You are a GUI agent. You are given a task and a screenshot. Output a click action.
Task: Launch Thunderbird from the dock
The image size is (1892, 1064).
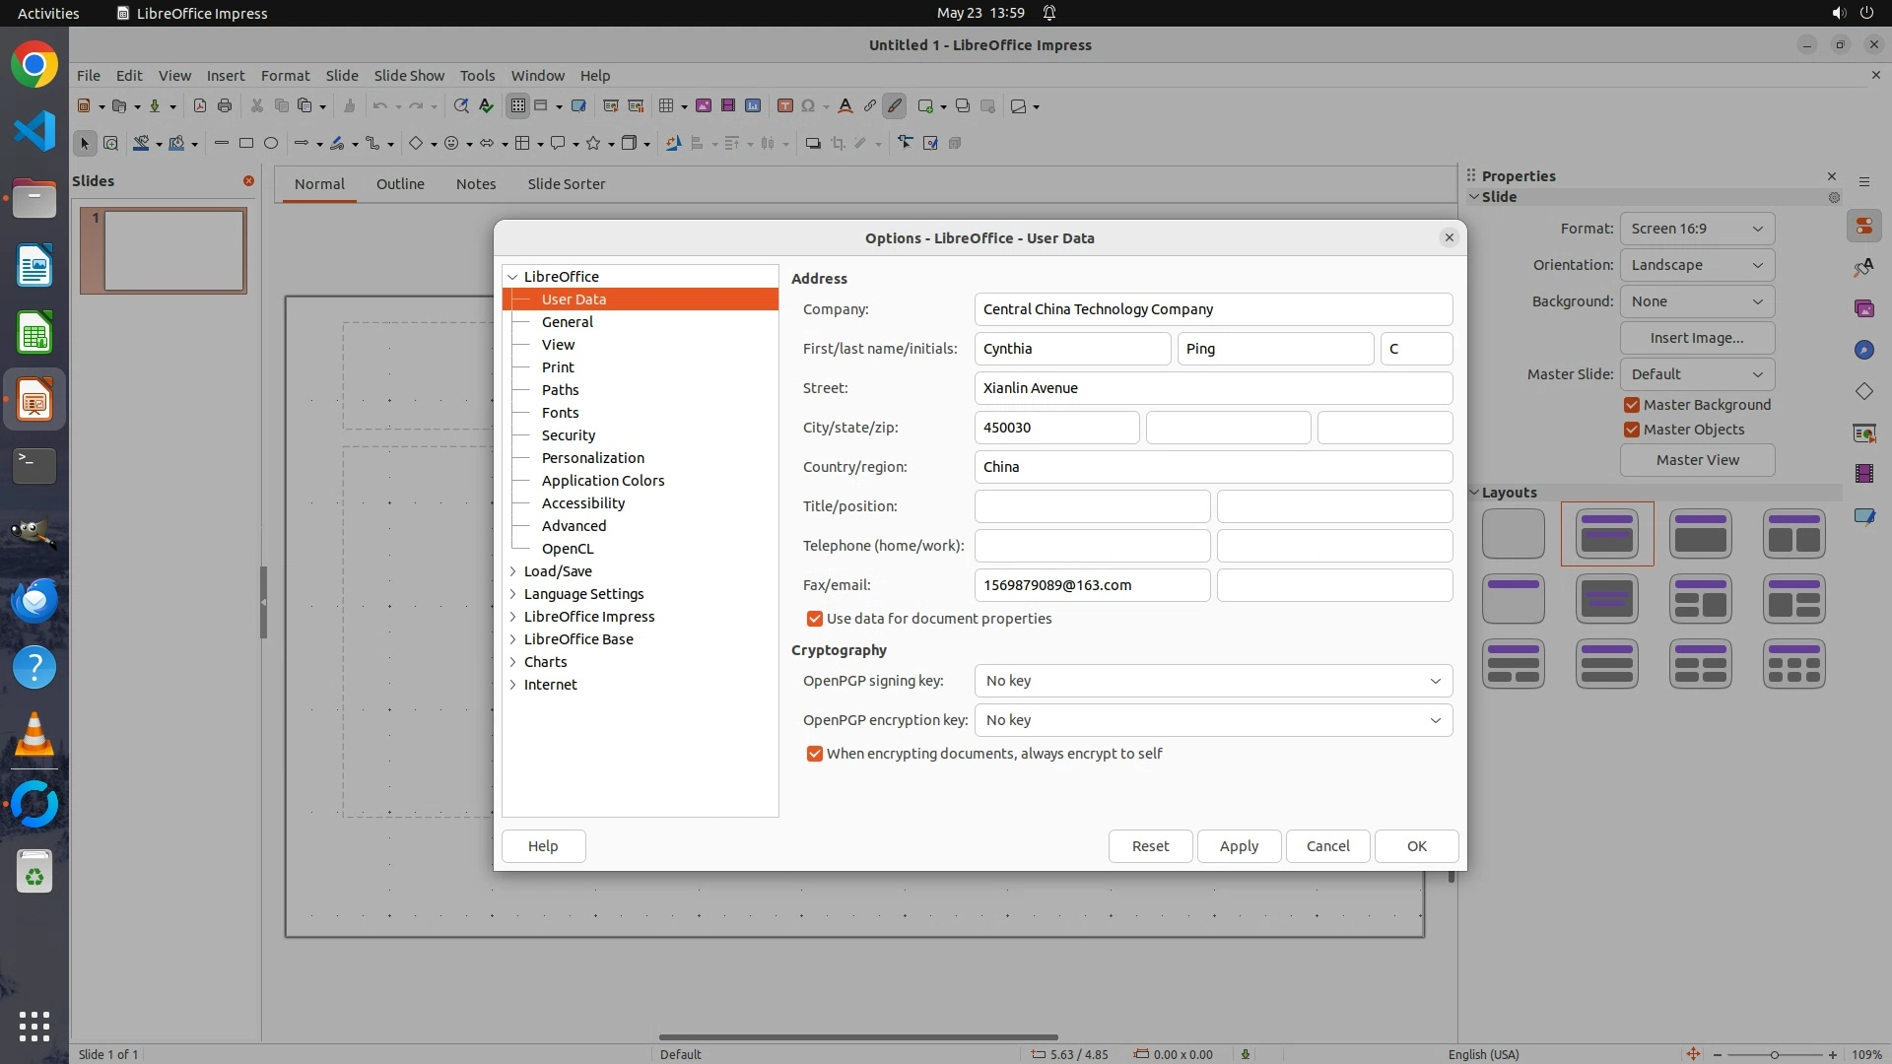pyautogui.click(x=34, y=600)
